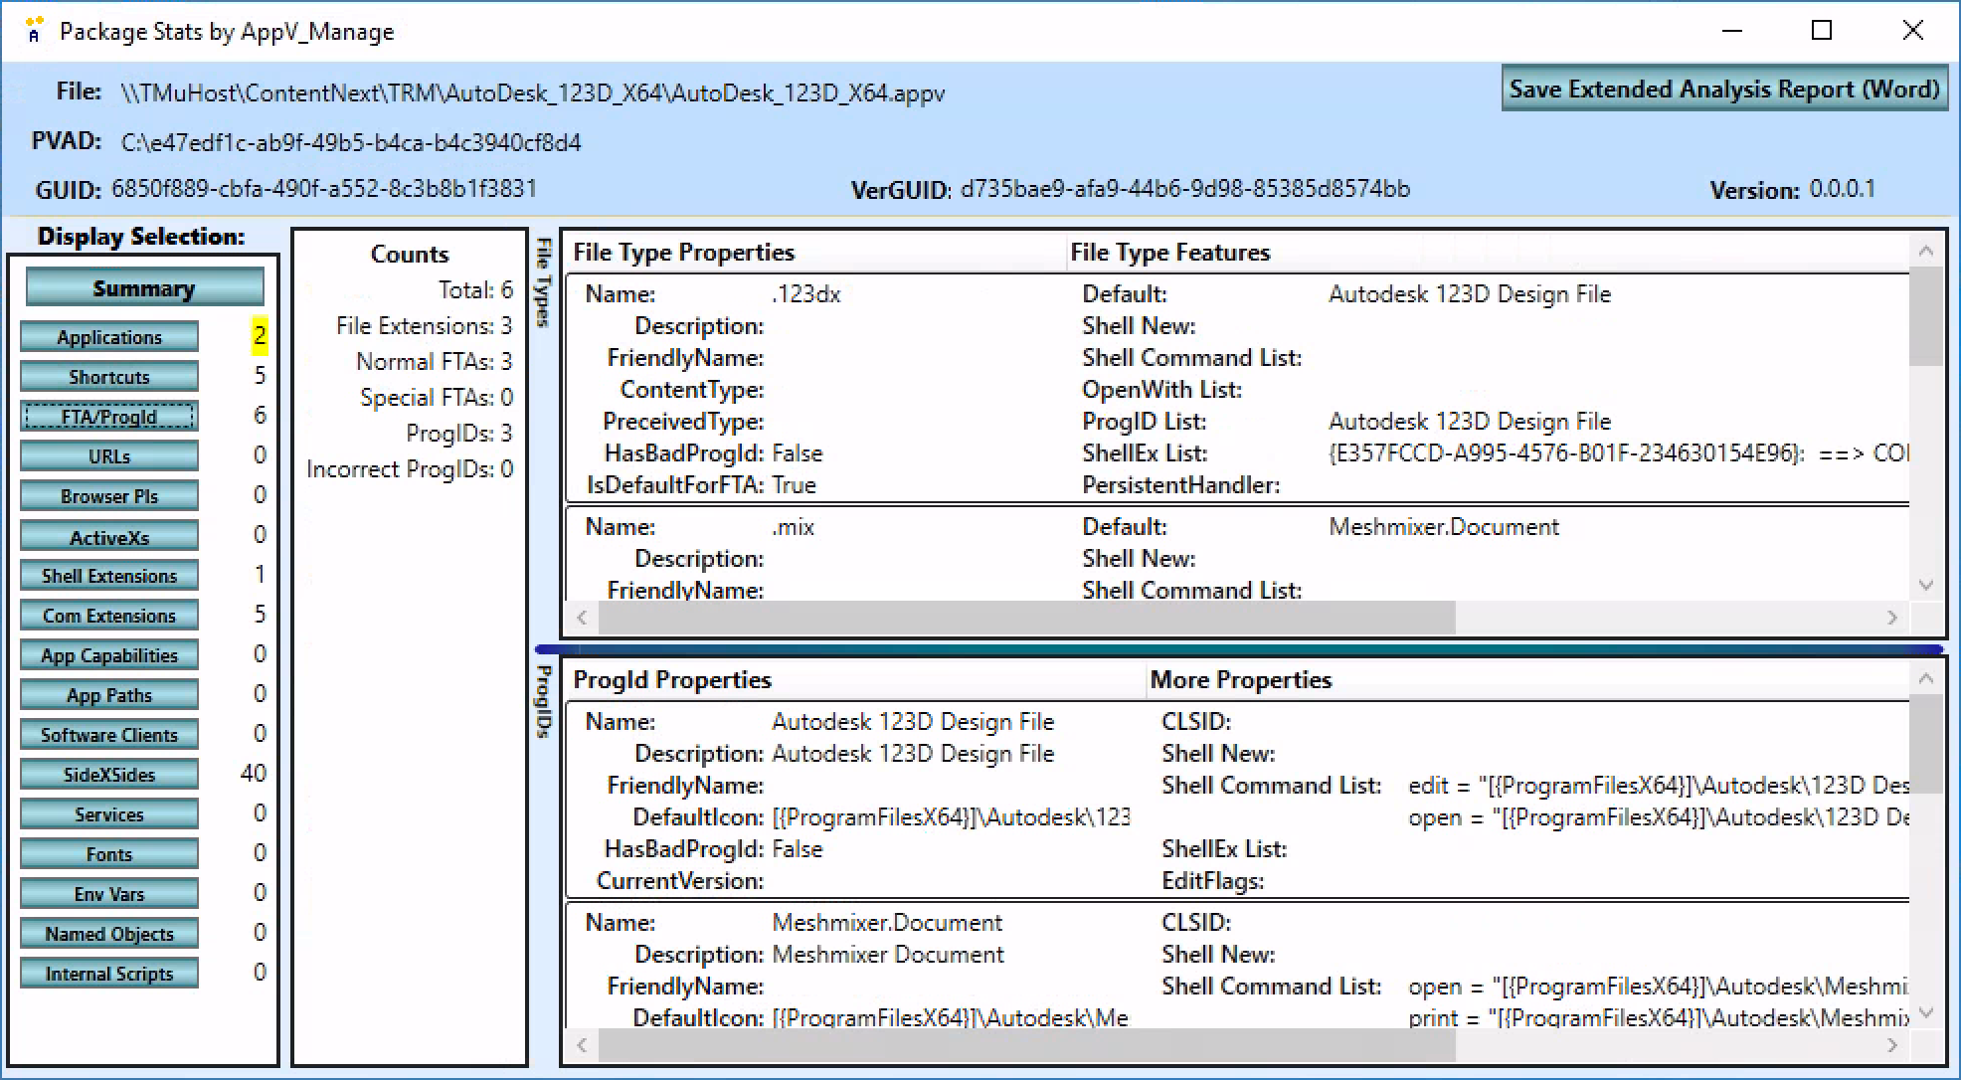Show Com Extensions details

click(x=109, y=616)
